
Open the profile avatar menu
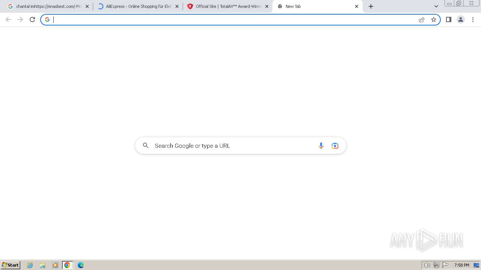point(461,19)
